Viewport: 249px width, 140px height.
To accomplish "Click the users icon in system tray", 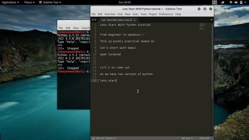I will pyautogui.click(x=223, y=2).
